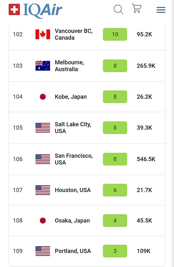Click the Canada flag for Vancouver
Image resolution: width=174 pixels, height=267 pixels.
tap(43, 34)
